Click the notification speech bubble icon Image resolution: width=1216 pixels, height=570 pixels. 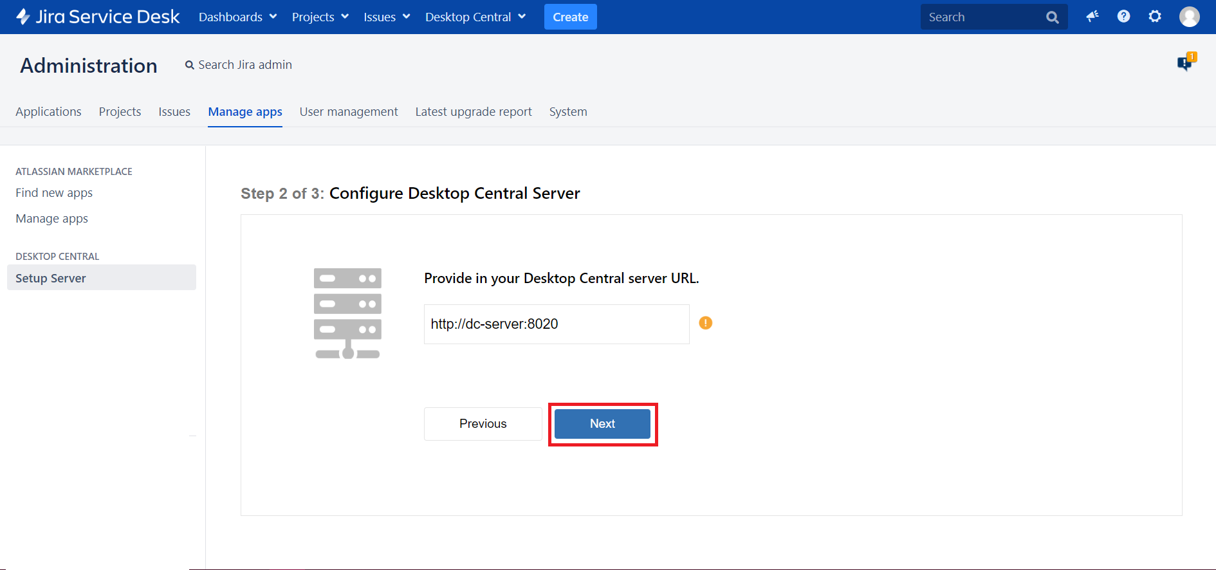(1185, 62)
